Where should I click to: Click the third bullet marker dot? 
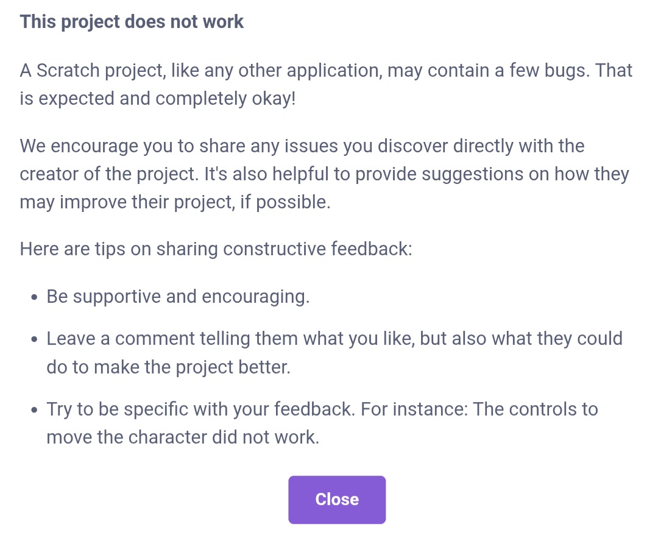coord(34,410)
